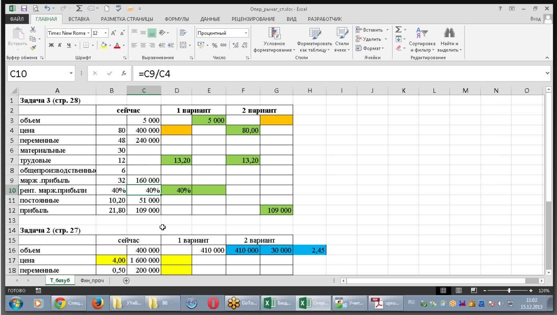Click the yellow fill color swatch button

click(x=103, y=45)
